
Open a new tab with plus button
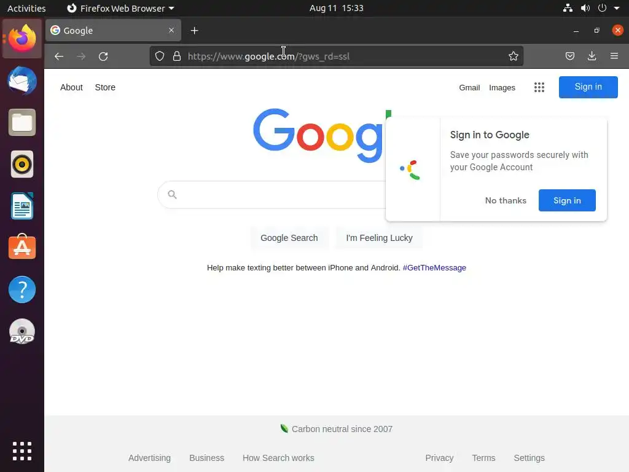(x=195, y=31)
